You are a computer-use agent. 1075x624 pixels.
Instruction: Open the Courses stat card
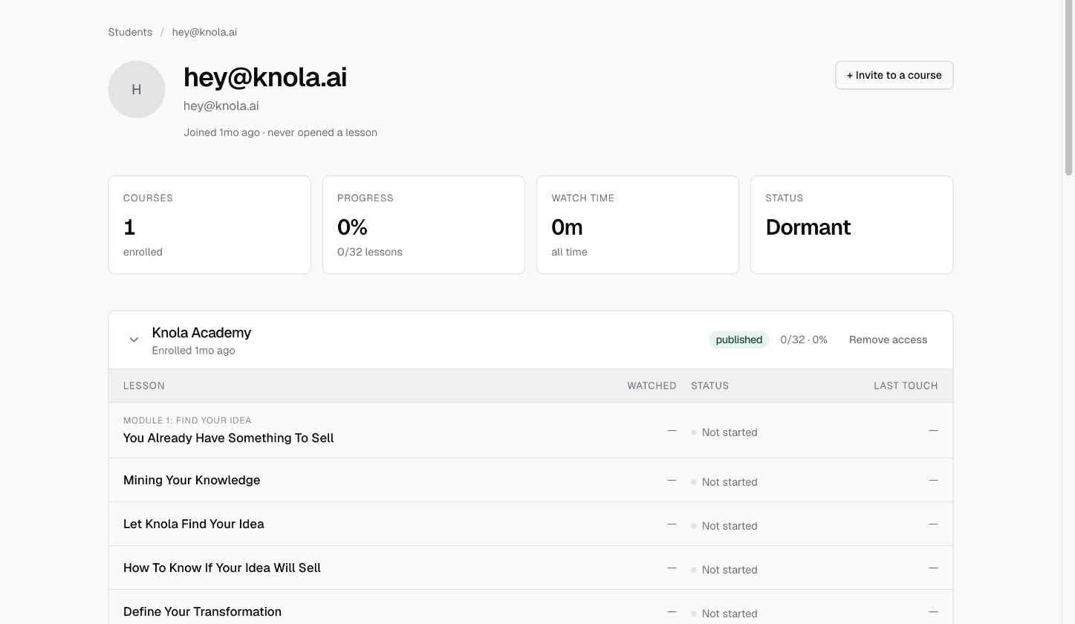point(210,225)
